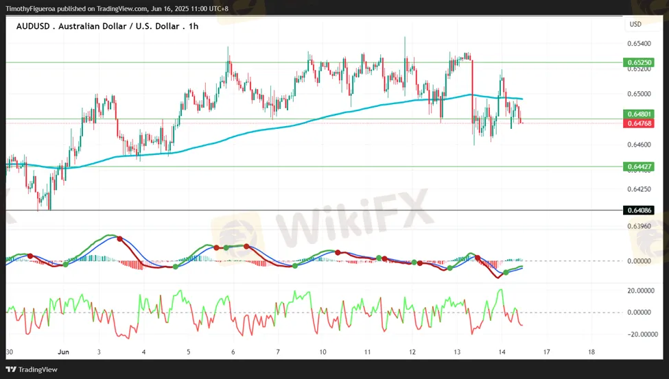
Task: Select the green 0.65250 price label
Action: tap(638, 62)
